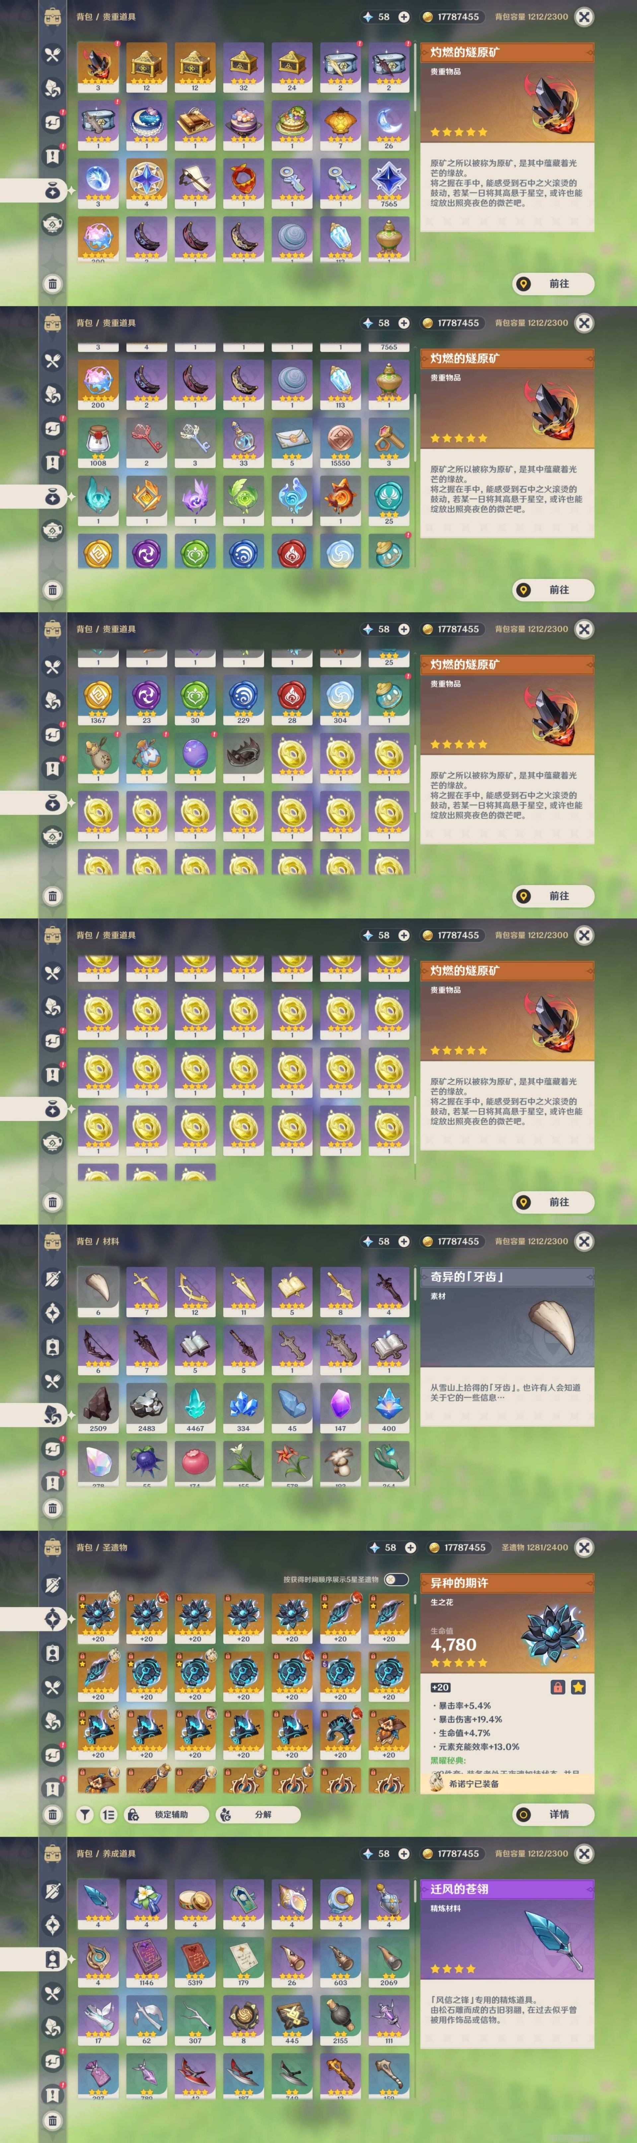Toggle the 按获得时间顺序展示5星圣遗物 switch
Screen dimensions: 637x2143
(397, 1579)
